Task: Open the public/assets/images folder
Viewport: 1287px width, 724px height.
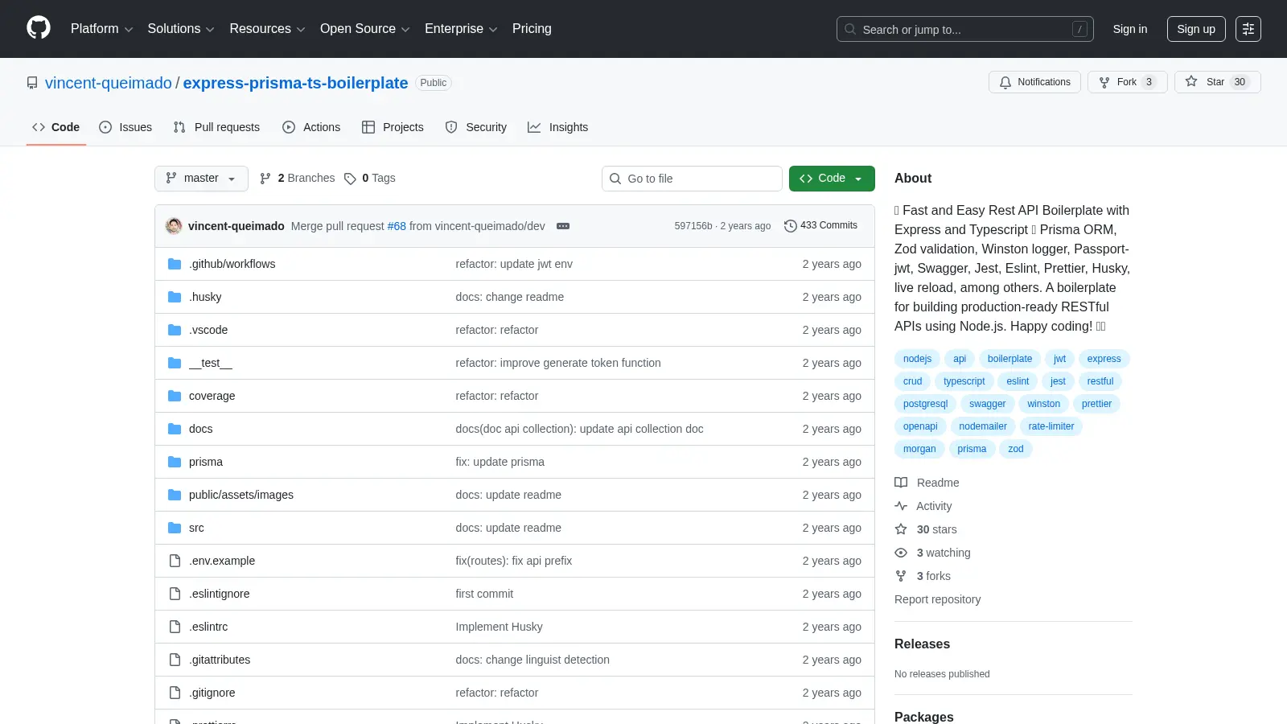Action: pyautogui.click(x=241, y=495)
